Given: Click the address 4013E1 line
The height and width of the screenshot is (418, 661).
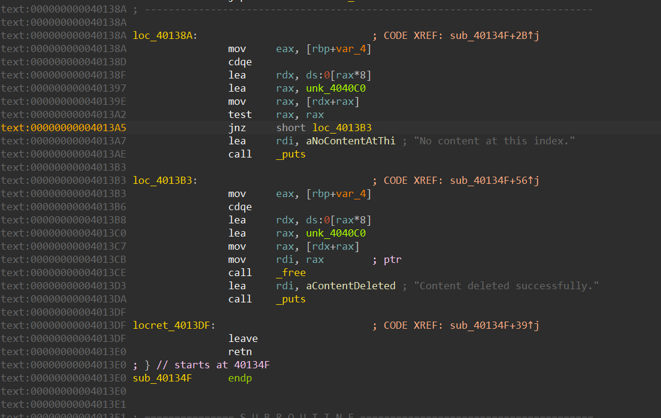Looking at the screenshot, I should click(63, 404).
